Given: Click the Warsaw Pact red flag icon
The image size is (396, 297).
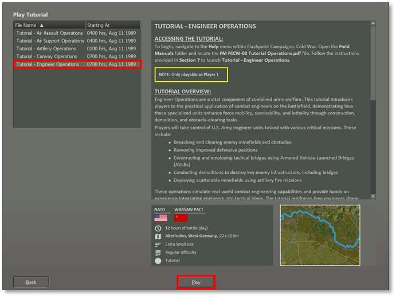Looking at the screenshot, I should pyautogui.click(x=181, y=218).
